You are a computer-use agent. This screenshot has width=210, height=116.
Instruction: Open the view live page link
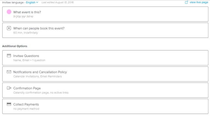point(199,2)
